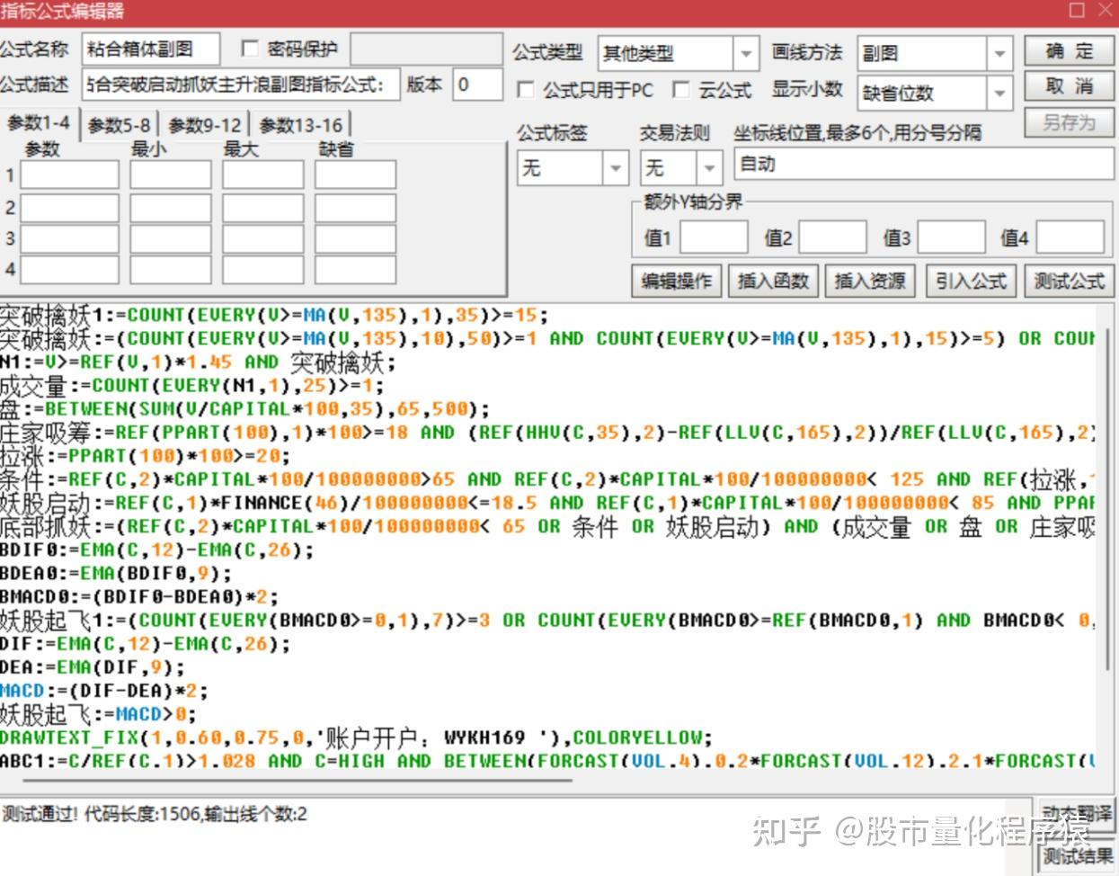Image resolution: width=1119 pixels, height=876 pixels.
Task: Click row 1 最小 field
Action: 171,175
